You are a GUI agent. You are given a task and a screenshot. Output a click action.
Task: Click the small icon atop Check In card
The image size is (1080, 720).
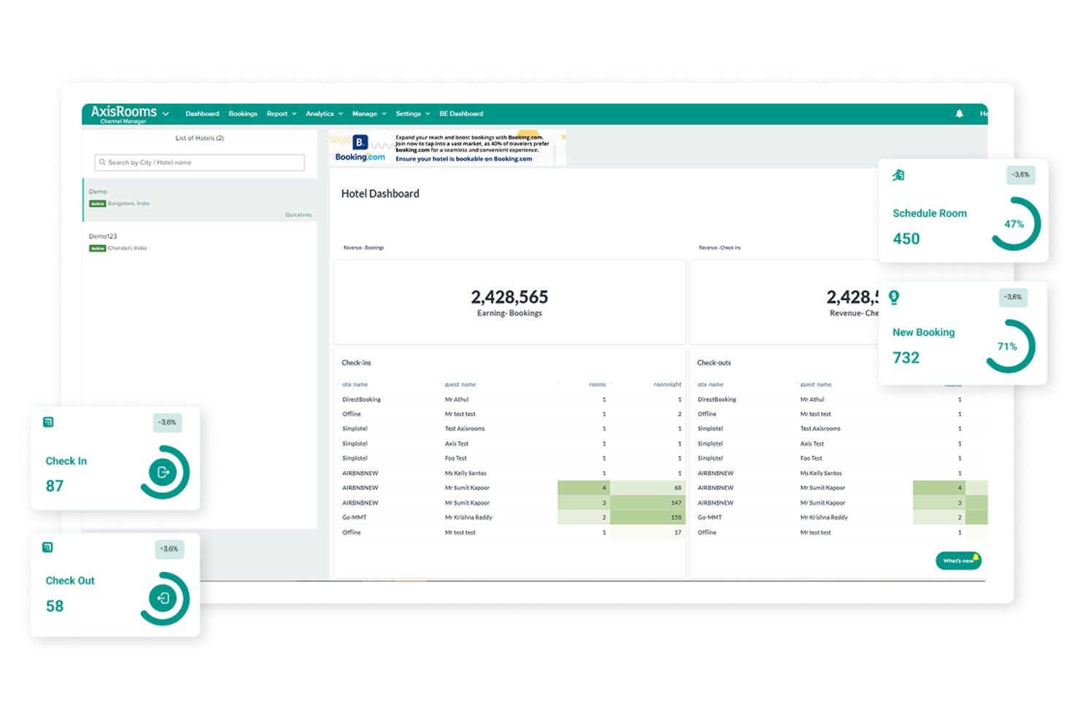point(48,422)
